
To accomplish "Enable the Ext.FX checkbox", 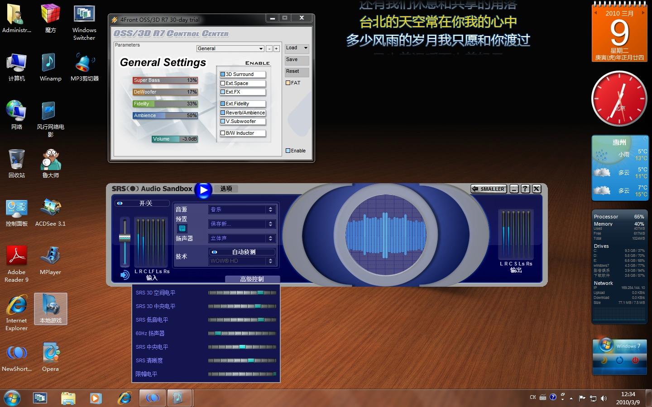I will (x=223, y=92).
